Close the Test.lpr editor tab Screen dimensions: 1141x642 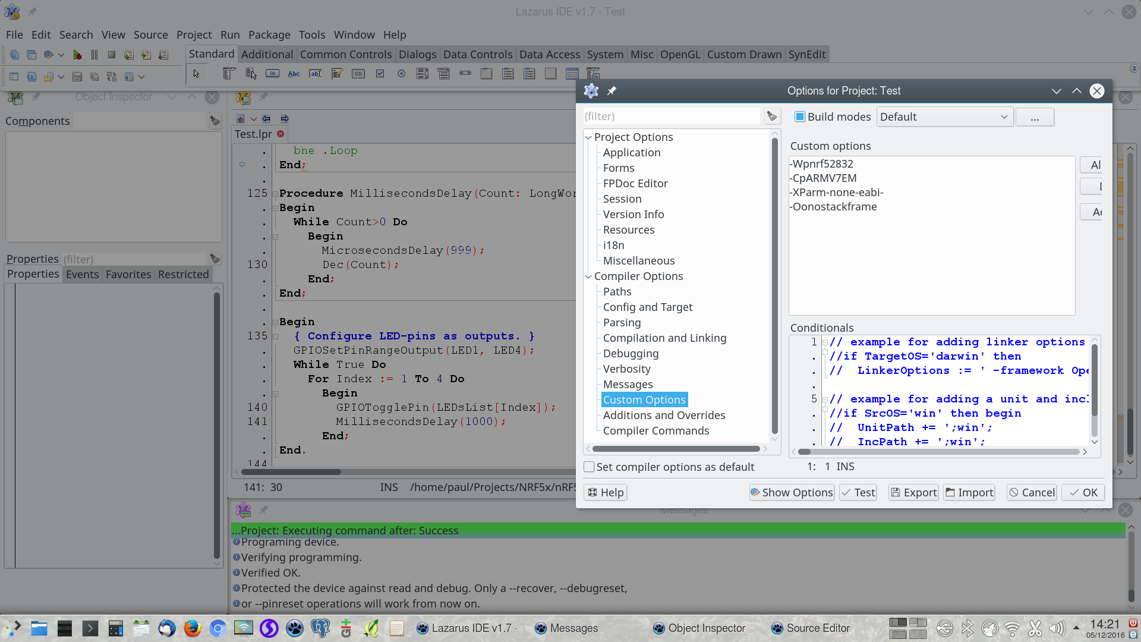click(x=280, y=134)
